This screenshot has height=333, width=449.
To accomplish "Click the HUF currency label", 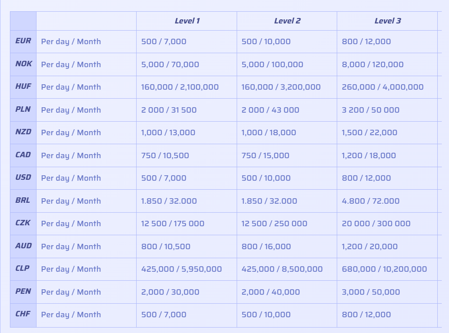I will coord(23,87).
